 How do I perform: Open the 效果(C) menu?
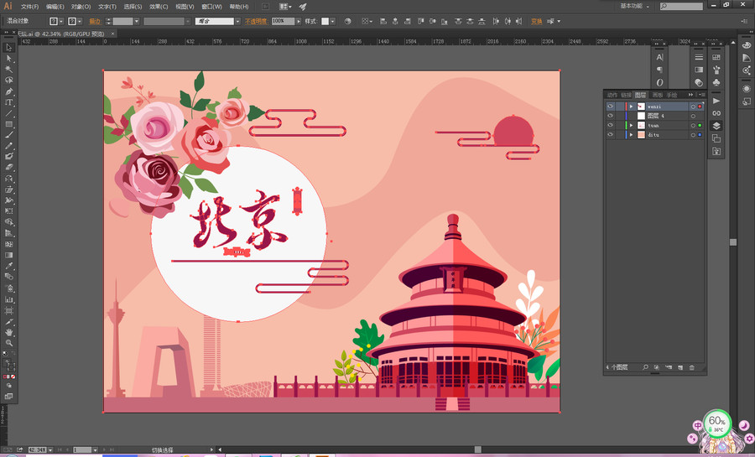[x=159, y=7]
